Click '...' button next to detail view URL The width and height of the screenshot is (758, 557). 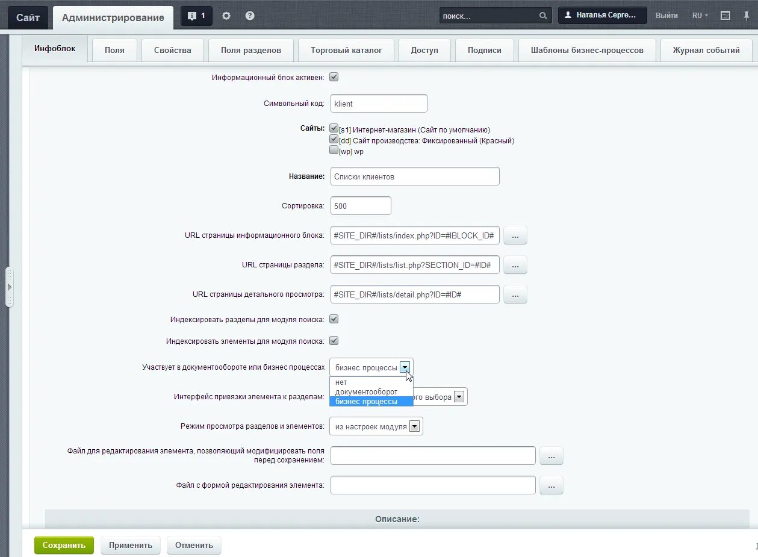click(x=515, y=294)
